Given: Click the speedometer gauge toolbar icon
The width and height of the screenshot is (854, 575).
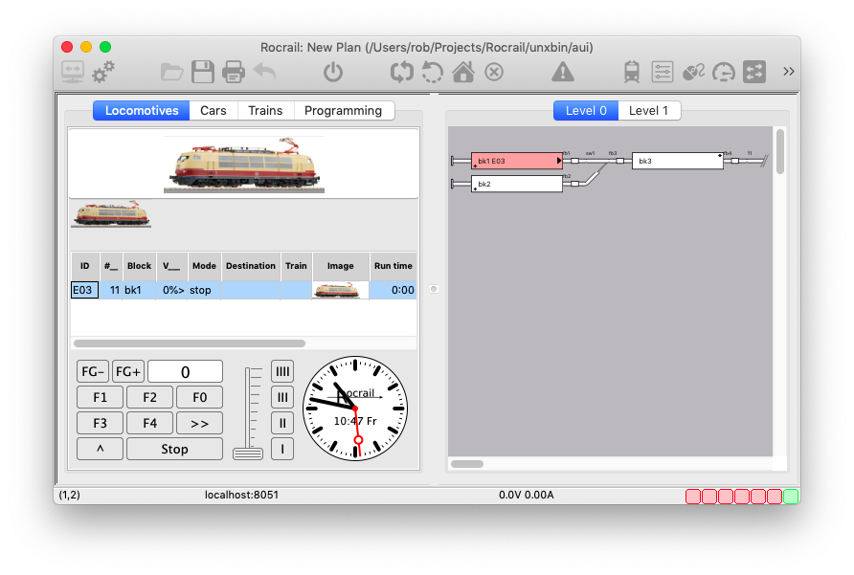Looking at the screenshot, I should coord(725,72).
